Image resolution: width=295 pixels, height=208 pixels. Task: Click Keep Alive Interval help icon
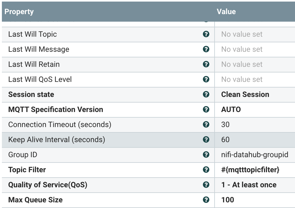pos(206,140)
